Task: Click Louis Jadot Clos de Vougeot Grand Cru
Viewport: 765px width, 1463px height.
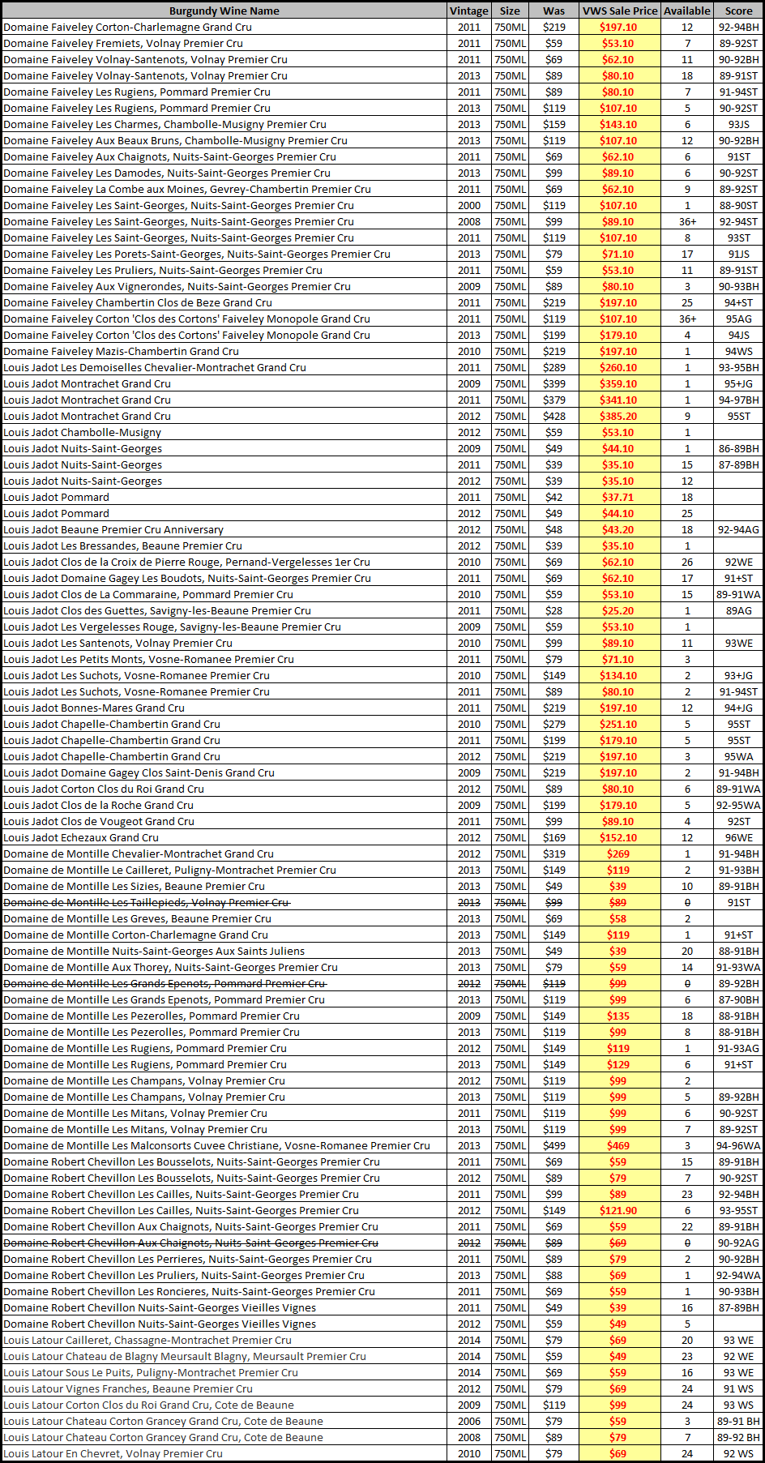Action: tap(99, 822)
